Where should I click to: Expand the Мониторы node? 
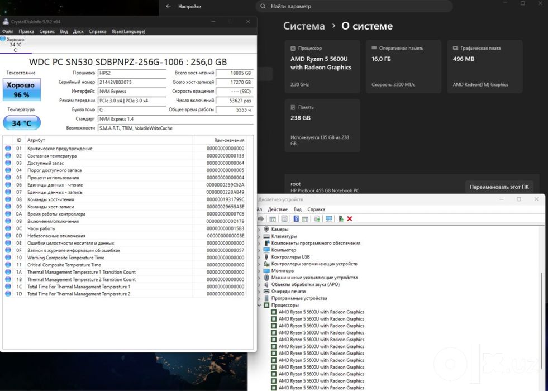point(259,270)
